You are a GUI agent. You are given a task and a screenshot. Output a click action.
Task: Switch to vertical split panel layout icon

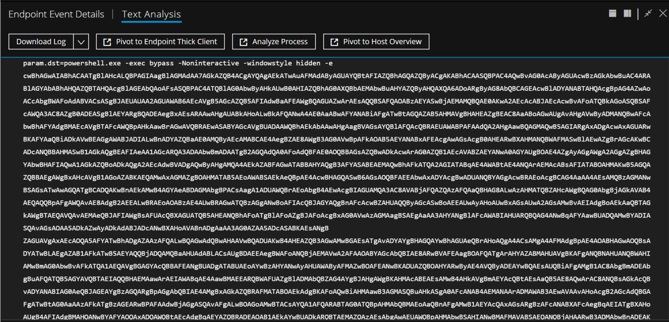[x=628, y=14]
